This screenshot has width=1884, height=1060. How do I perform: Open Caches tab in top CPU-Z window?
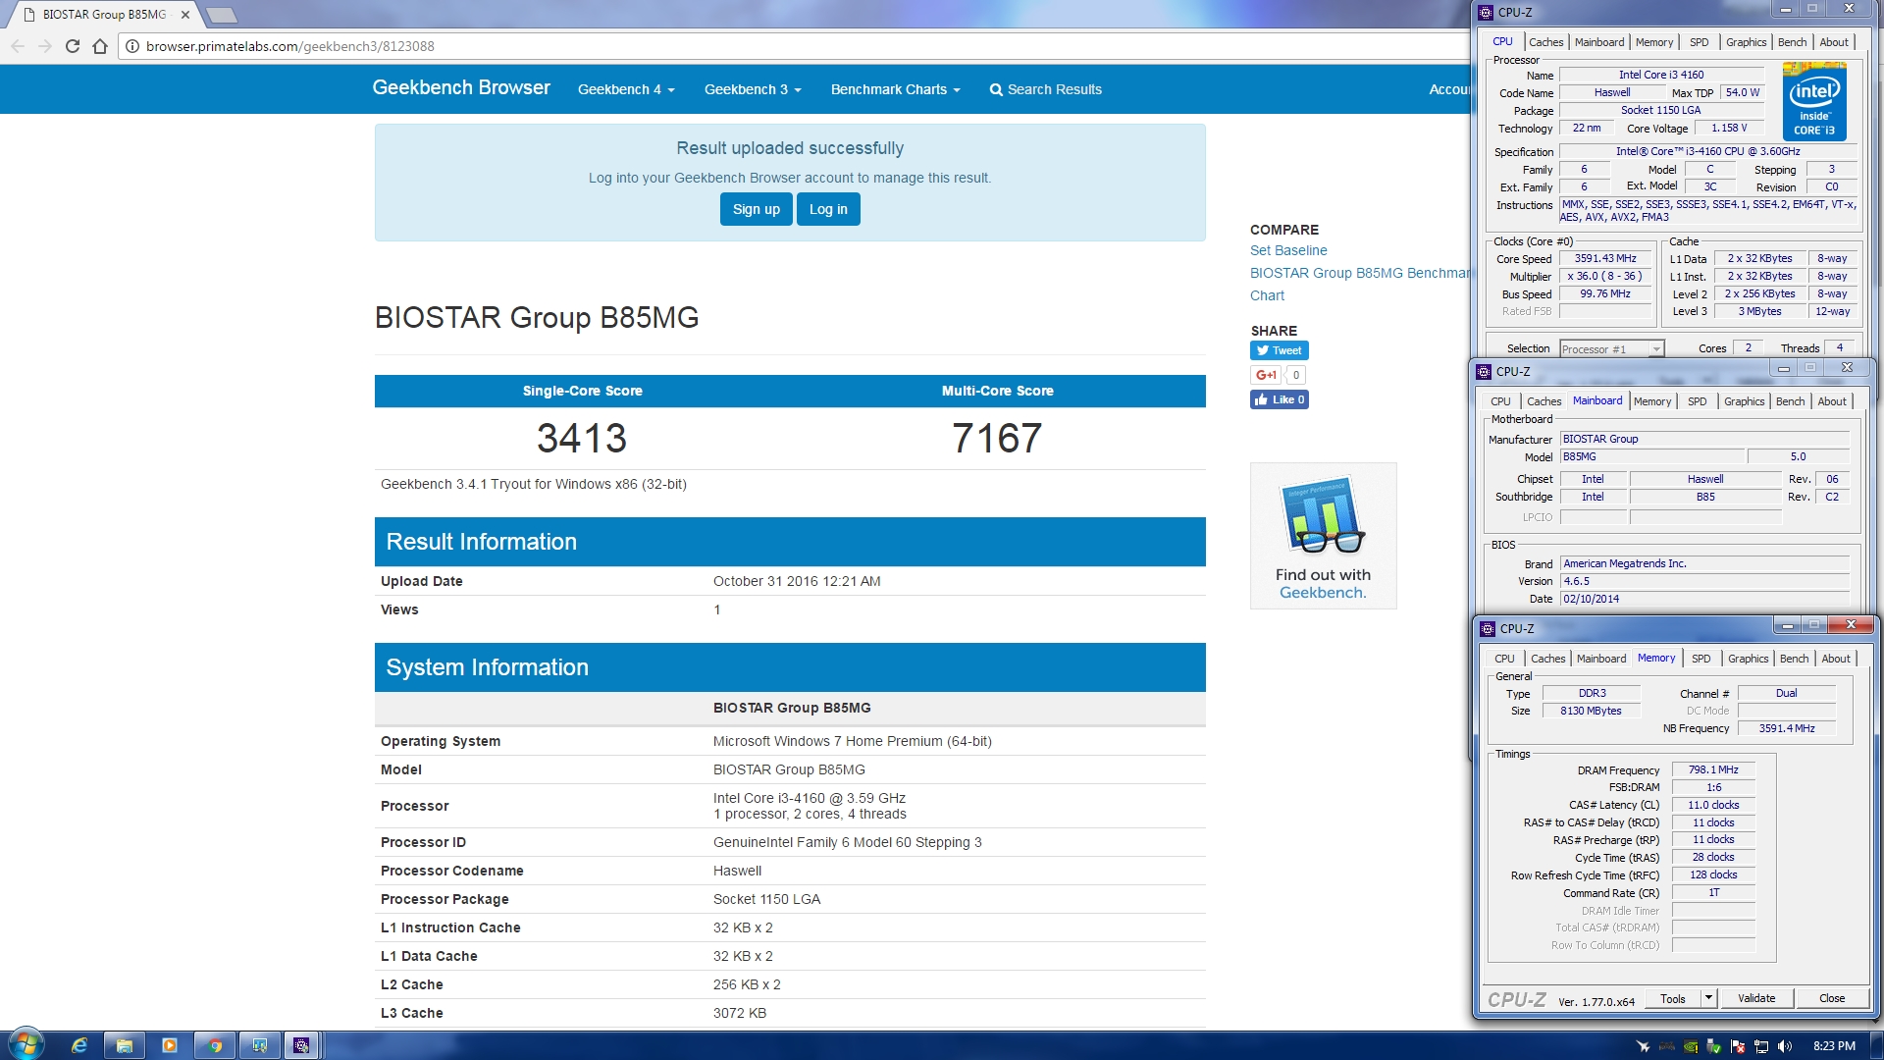click(x=1545, y=42)
